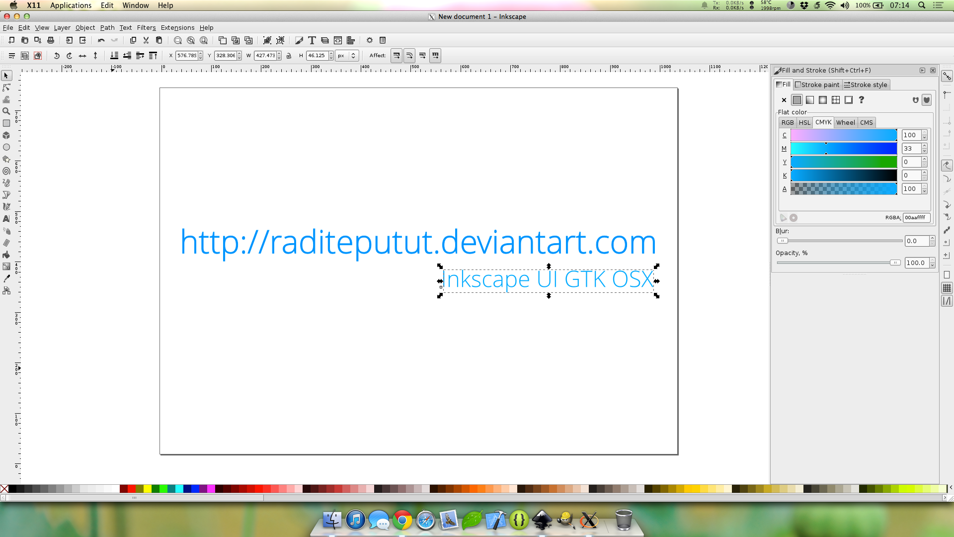Pick the red palette swatch
Viewport: 954px width, 537px height.
(132, 489)
